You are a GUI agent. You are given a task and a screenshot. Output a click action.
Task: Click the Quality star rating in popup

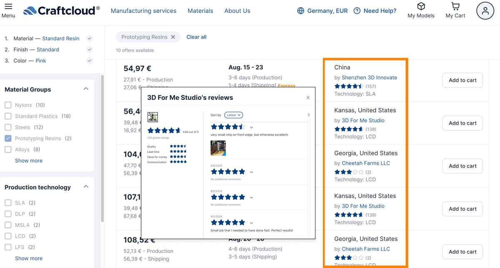click(x=178, y=146)
